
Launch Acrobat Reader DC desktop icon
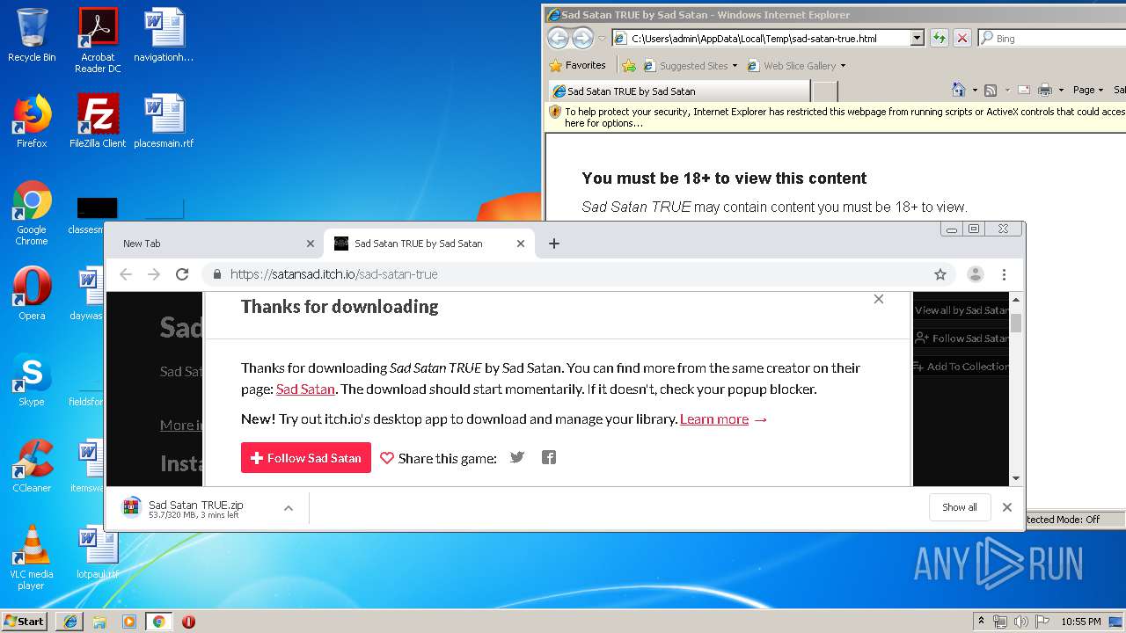[98, 40]
